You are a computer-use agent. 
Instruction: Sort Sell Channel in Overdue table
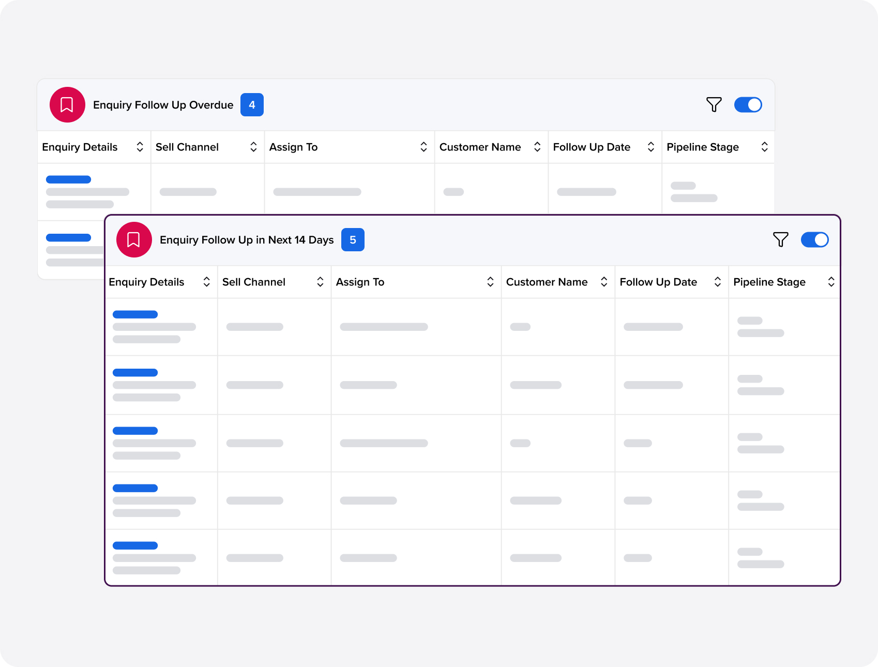pos(253,147)
